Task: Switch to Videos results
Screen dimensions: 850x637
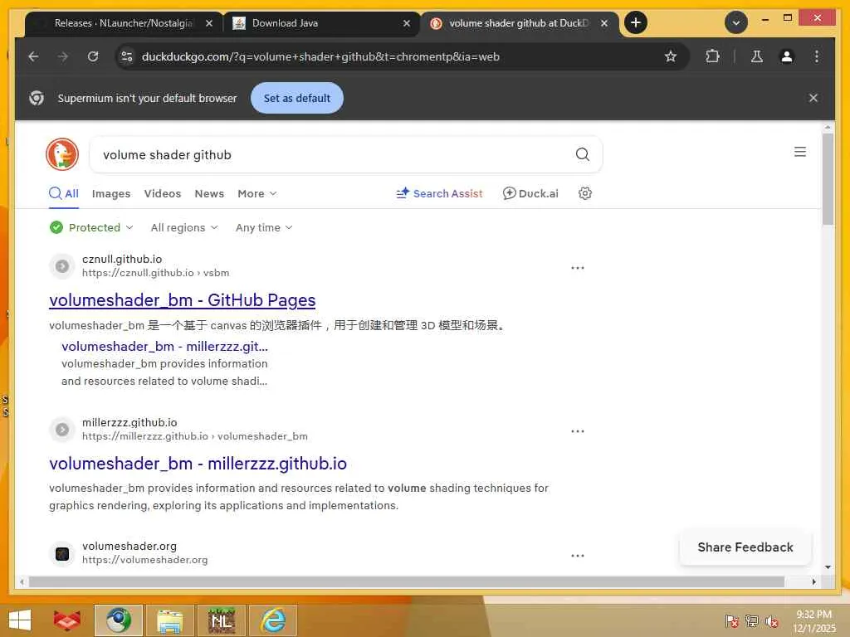Action: click(163, 193)
